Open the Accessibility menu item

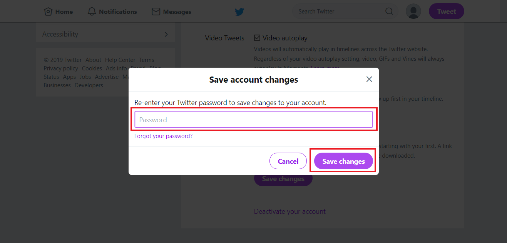[105, 34]
